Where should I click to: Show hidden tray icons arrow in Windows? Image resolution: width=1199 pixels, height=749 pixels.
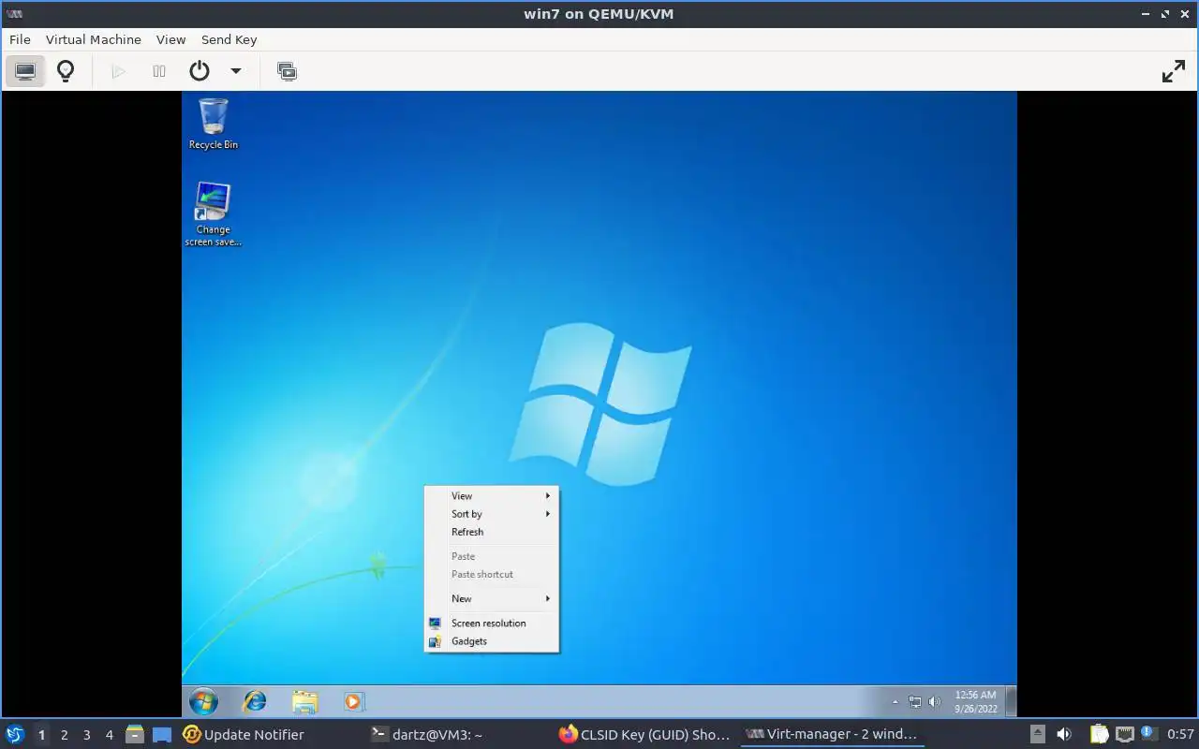click(895, 702)
